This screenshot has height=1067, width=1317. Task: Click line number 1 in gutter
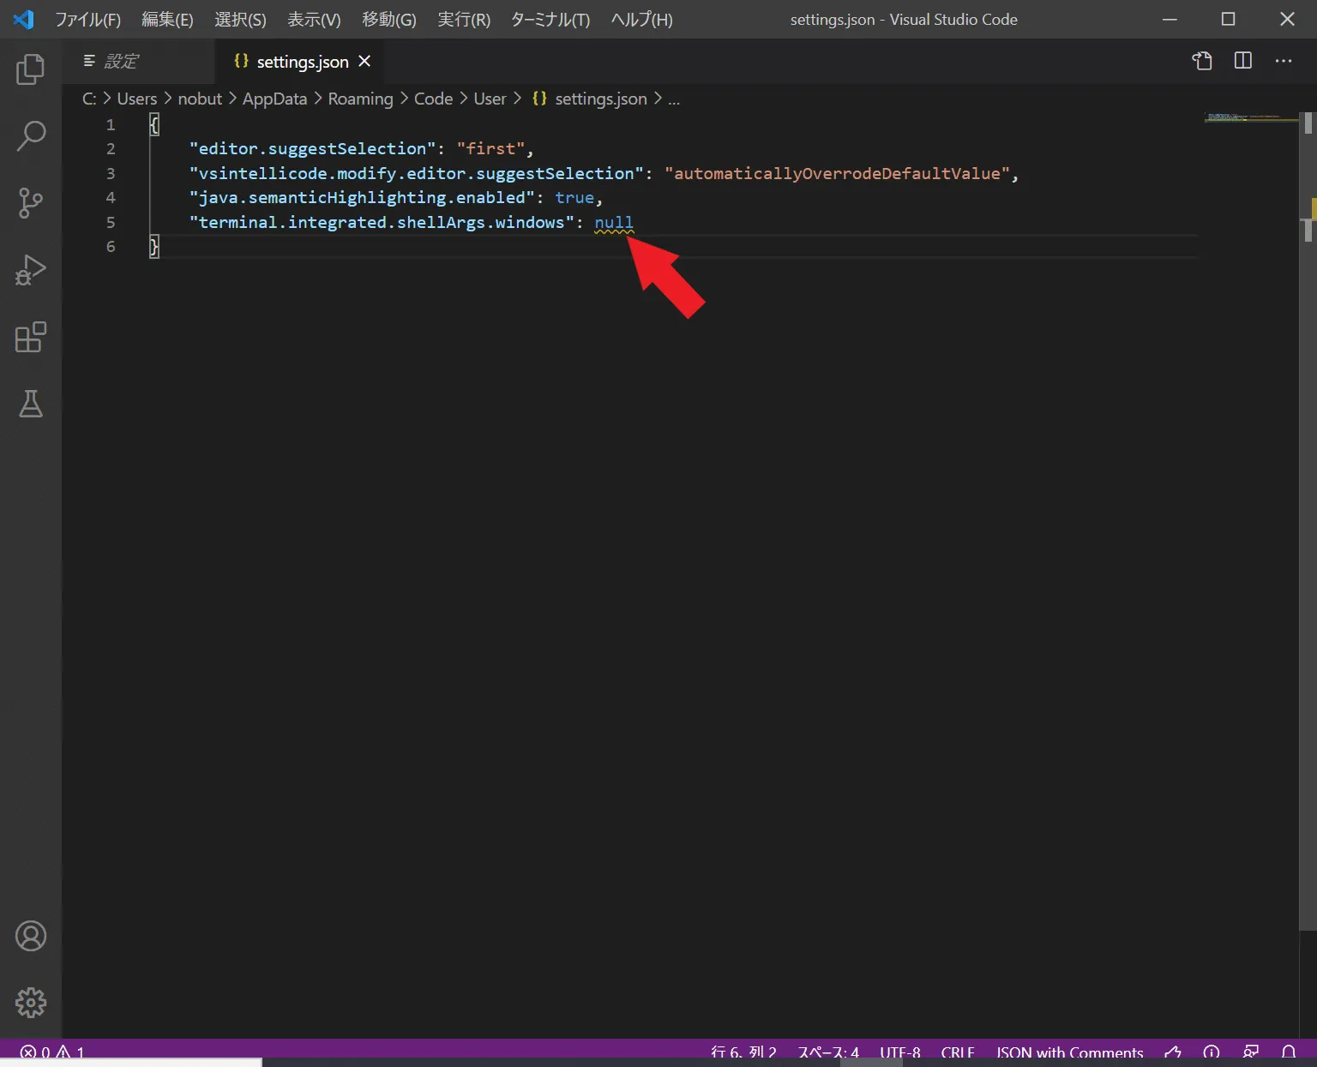(111, 124)
